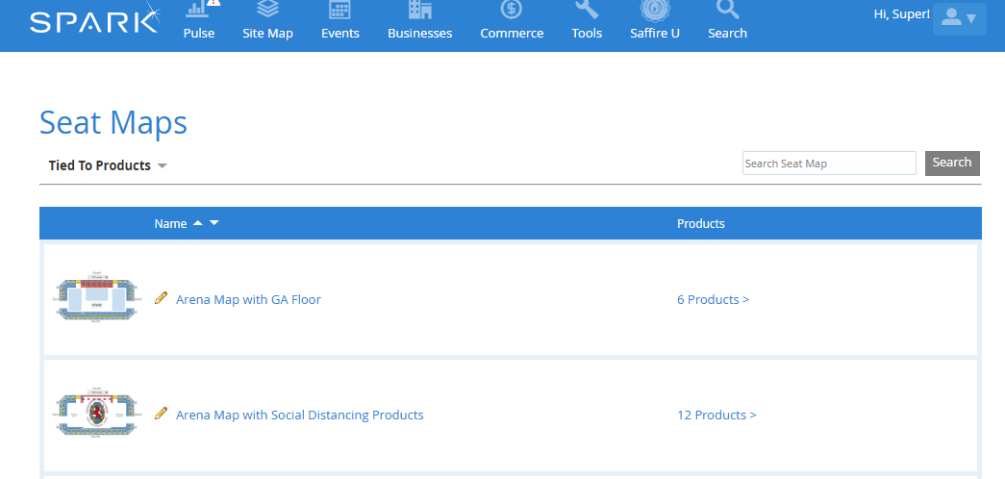This screenshot has width=1005, height=479.
Task: Open the Saffire U seal icon
Action: [655, 10]
